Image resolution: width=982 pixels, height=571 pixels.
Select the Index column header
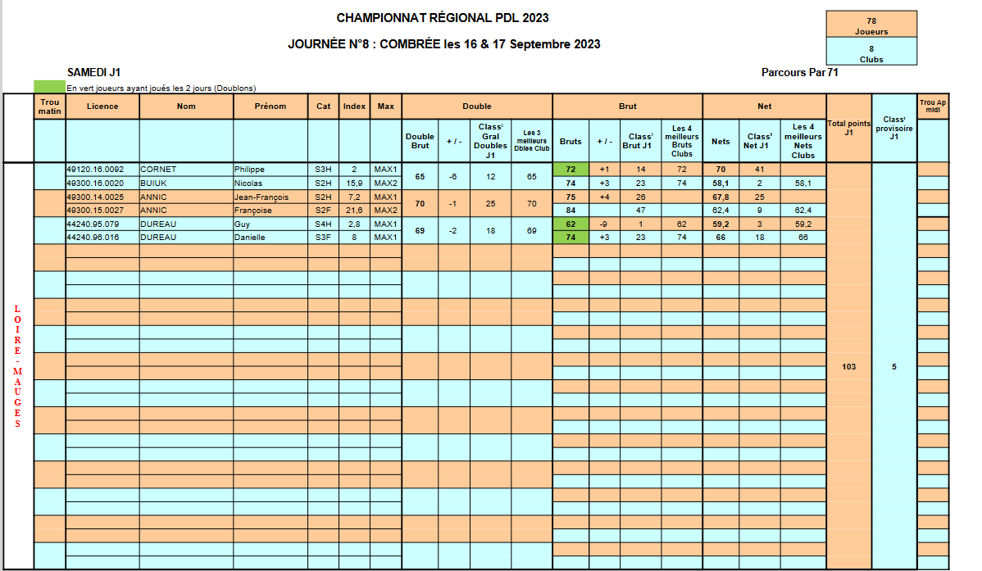(354, 106)
